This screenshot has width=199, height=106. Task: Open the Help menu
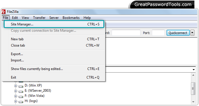(87, 18)
